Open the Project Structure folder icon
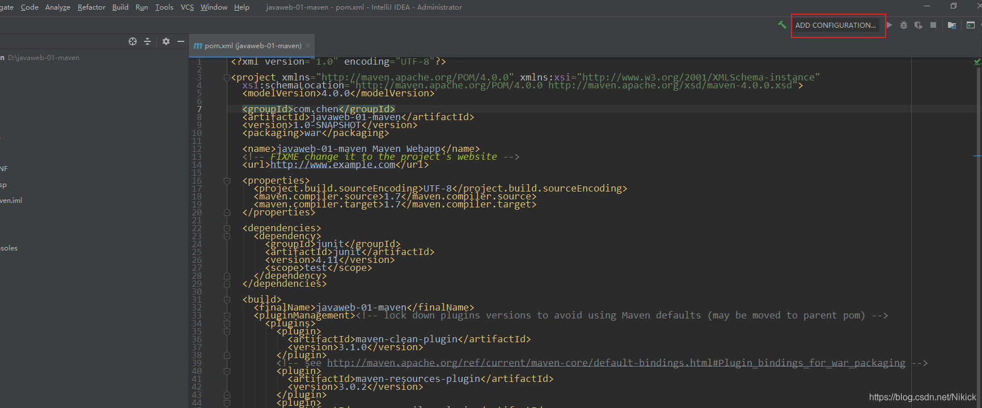982x408 pixels. point(952,25)
